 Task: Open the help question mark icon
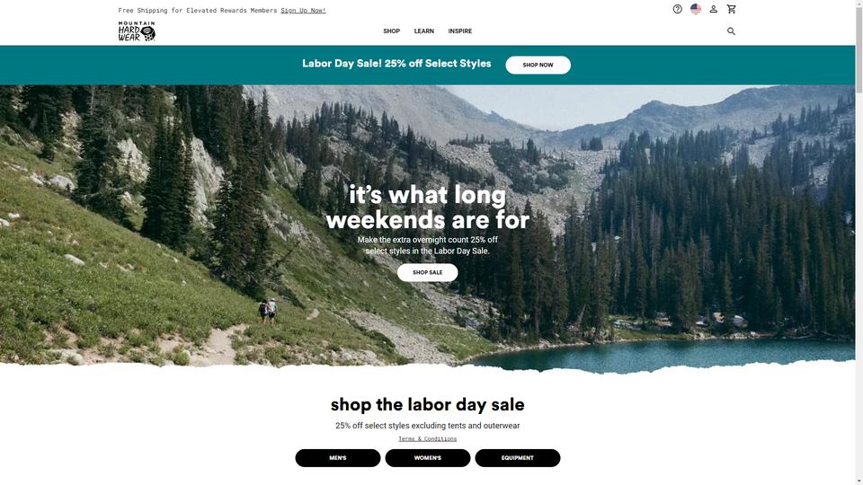coord(678,9)
